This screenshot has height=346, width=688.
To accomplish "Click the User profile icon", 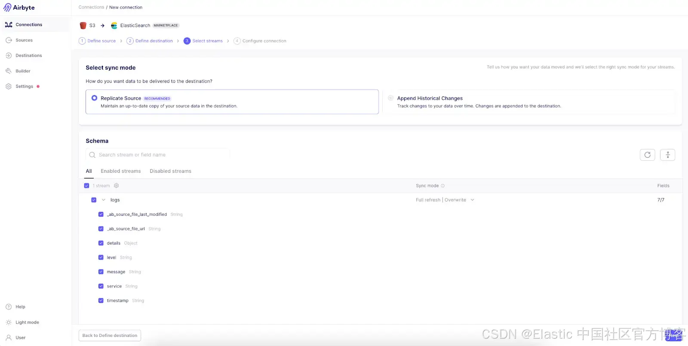I will click(9, 338).
